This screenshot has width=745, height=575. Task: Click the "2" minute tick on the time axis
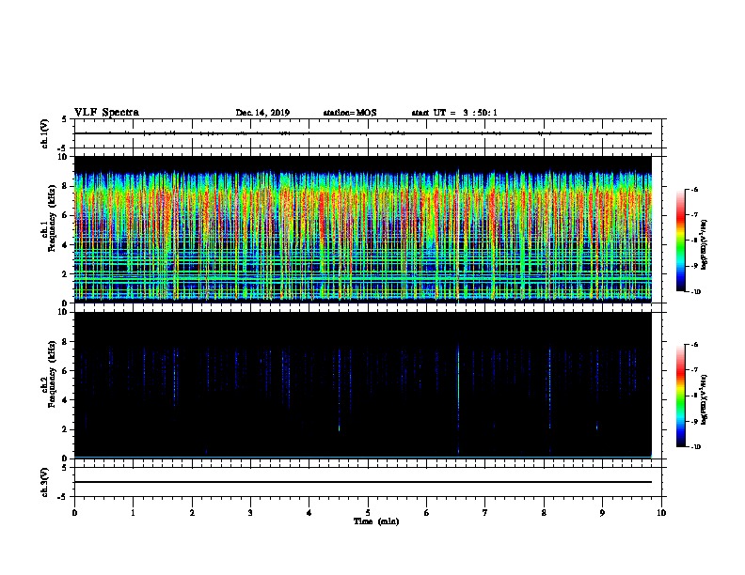[x=192, y=513]
